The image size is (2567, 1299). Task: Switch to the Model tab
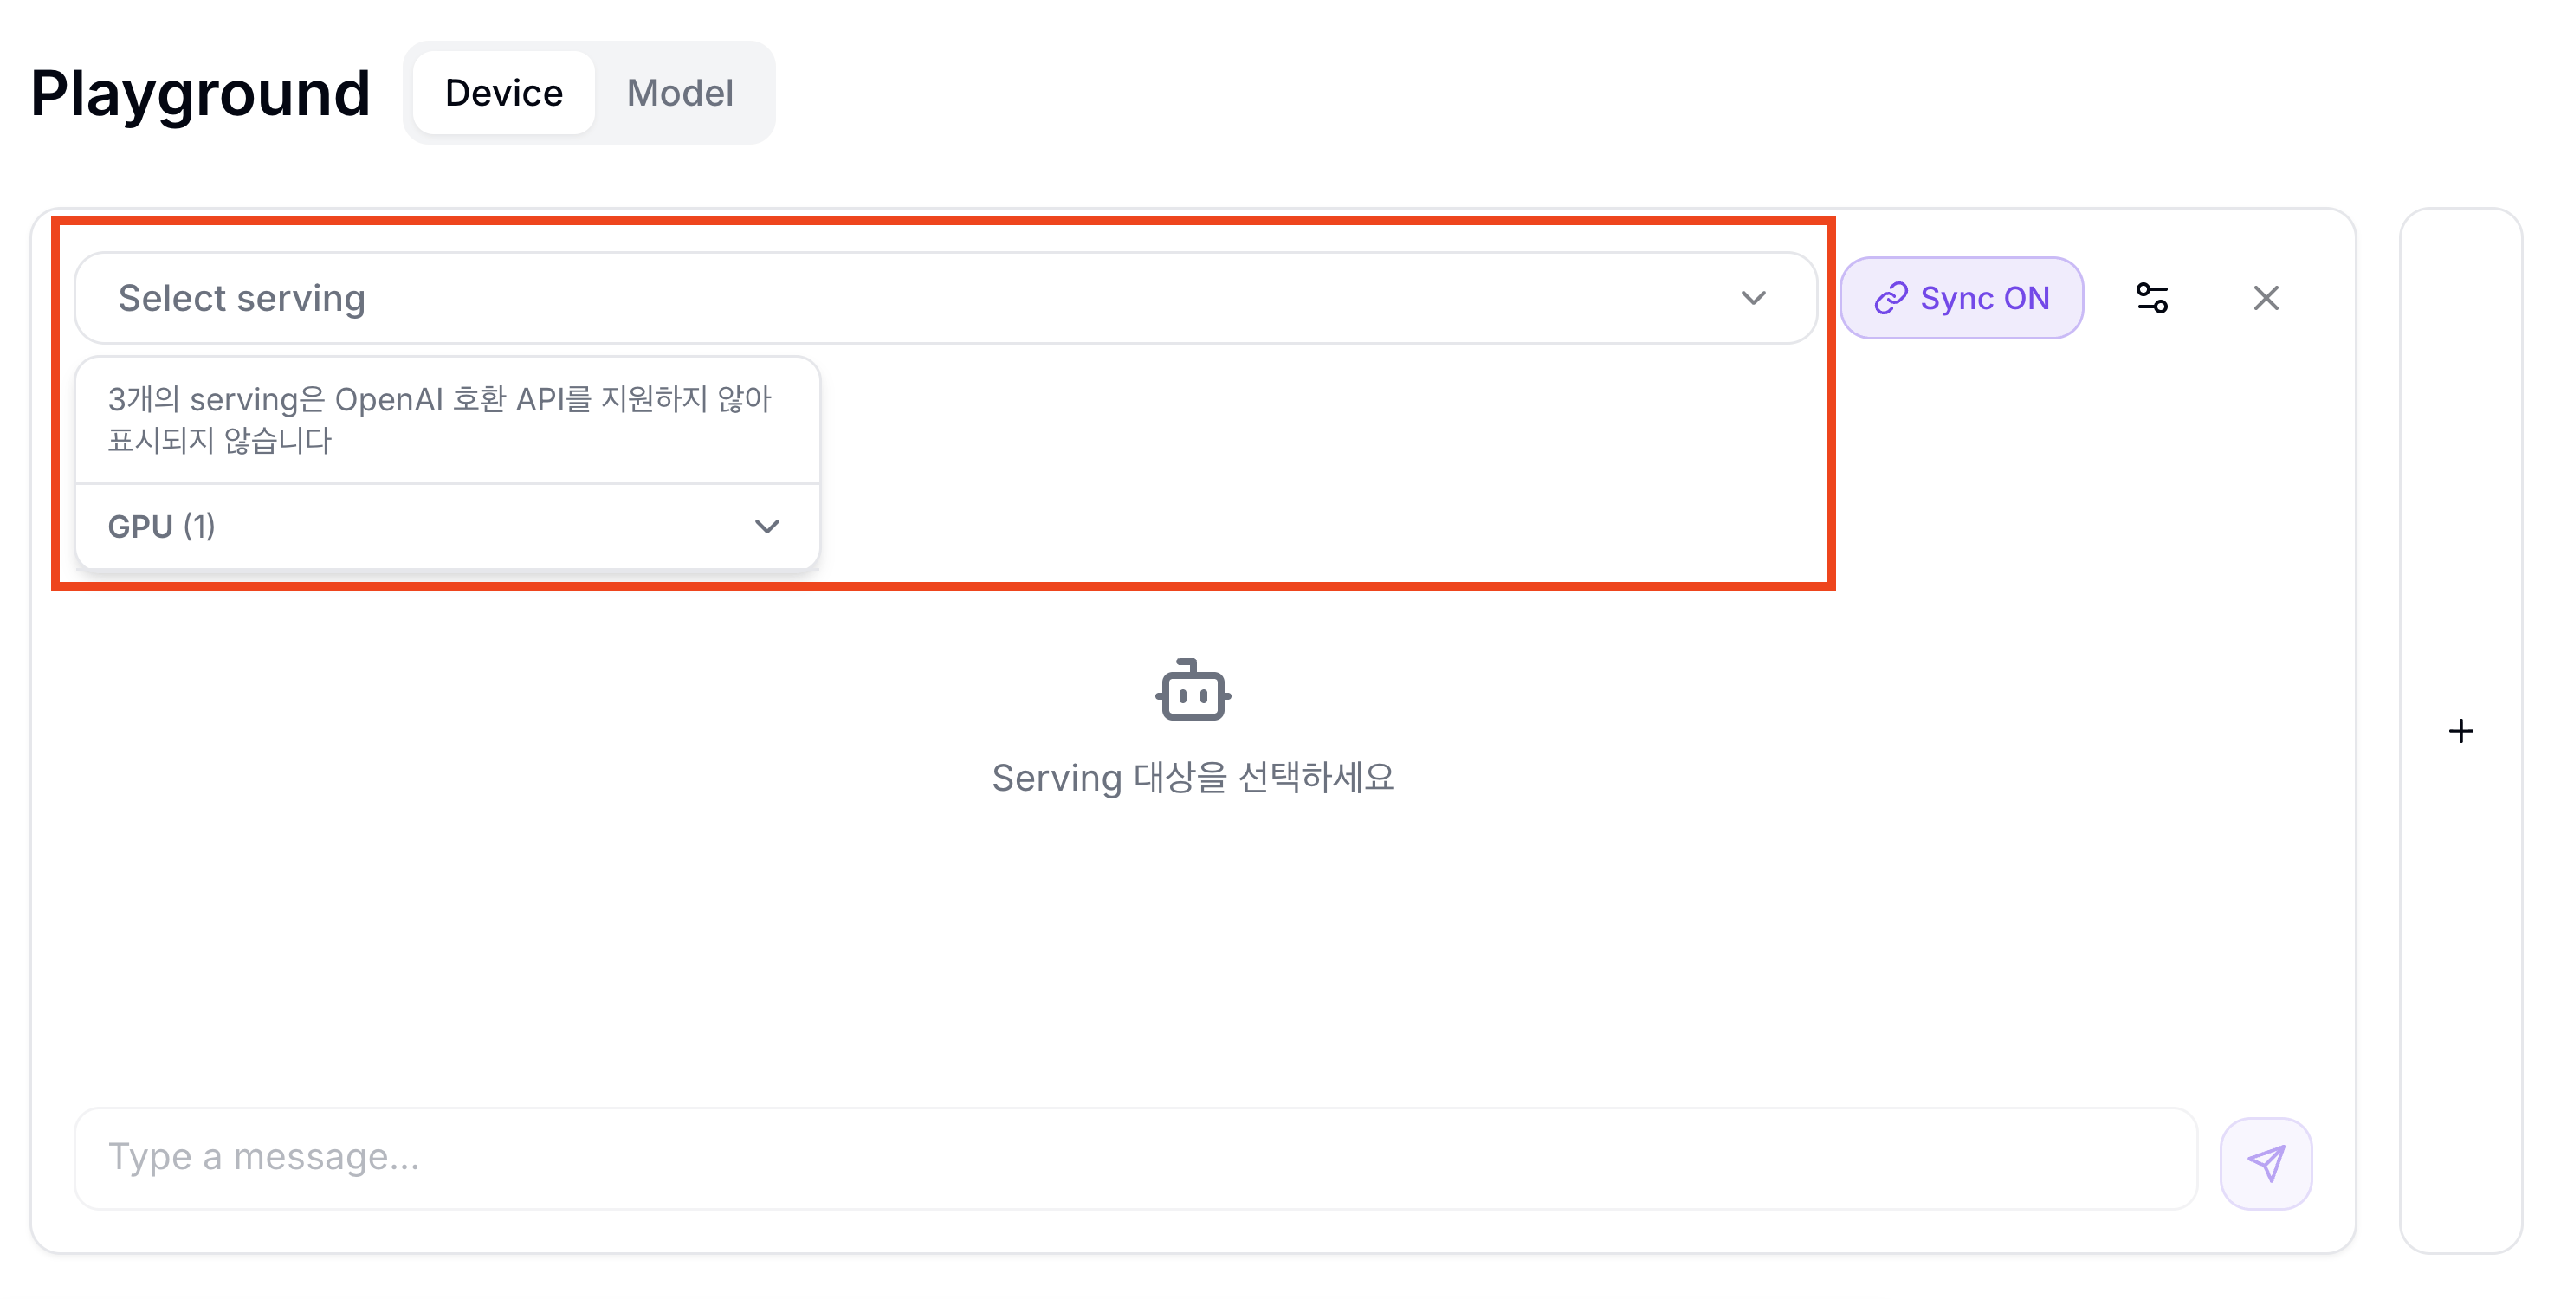(680, 93)
